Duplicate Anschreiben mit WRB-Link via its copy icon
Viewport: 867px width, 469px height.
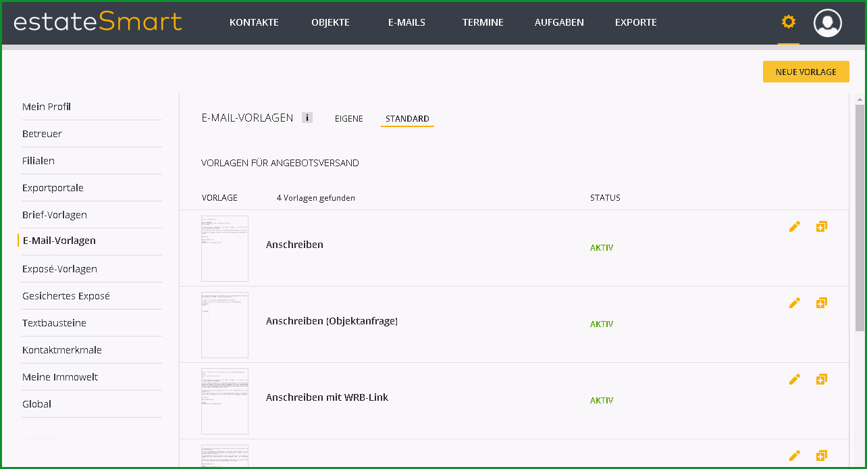click(x=821, y=380)
